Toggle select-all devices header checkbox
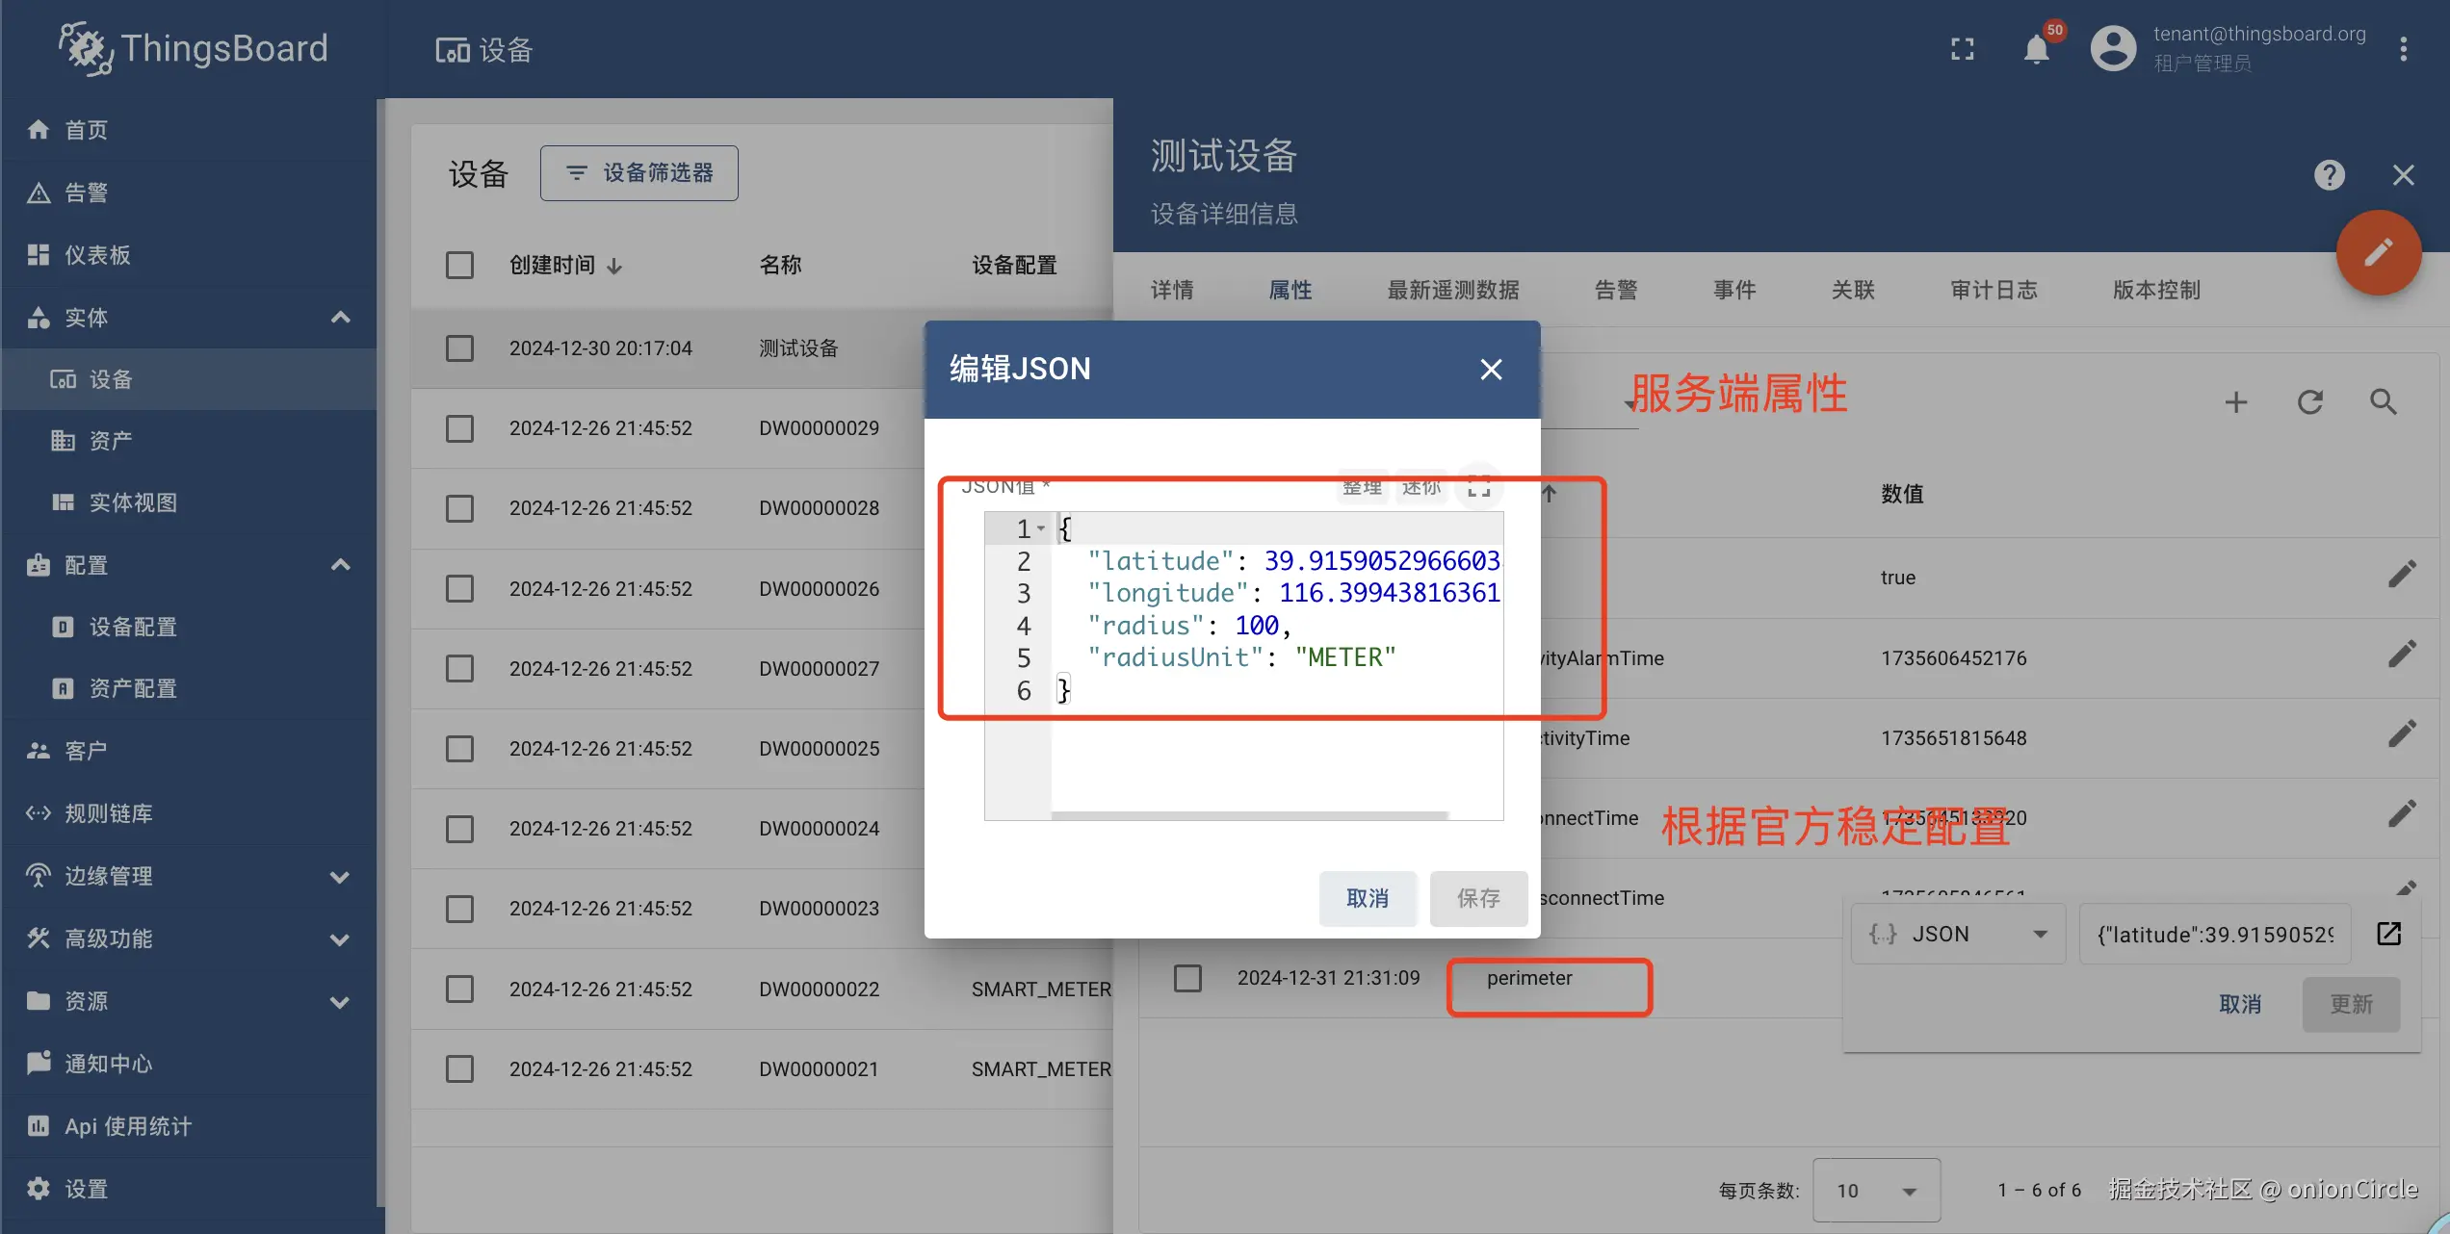Viewport: 2450px width, 1234px height. (459, 265)
